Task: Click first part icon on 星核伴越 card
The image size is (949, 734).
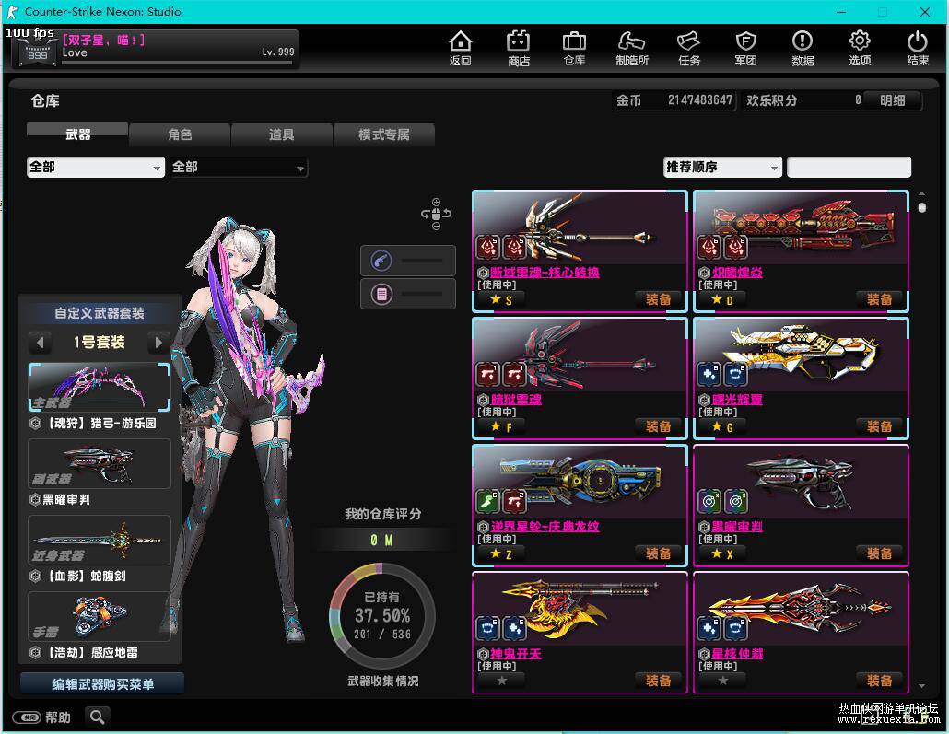Action: [x=709, y=628]
